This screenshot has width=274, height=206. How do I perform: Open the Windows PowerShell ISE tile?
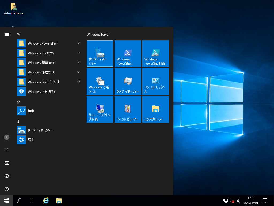tap(155, 53)
